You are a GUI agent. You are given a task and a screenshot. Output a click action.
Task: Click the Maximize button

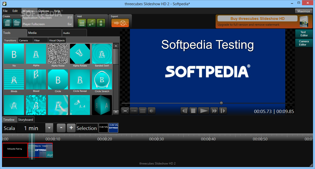[304, 11]
